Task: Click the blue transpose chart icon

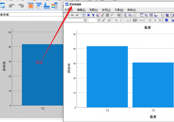Action: click(x=167, y=20)
